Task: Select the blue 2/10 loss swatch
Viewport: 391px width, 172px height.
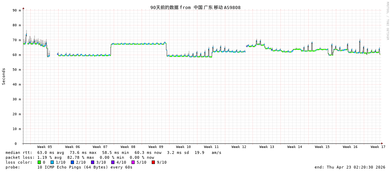Action: (72, 162)
